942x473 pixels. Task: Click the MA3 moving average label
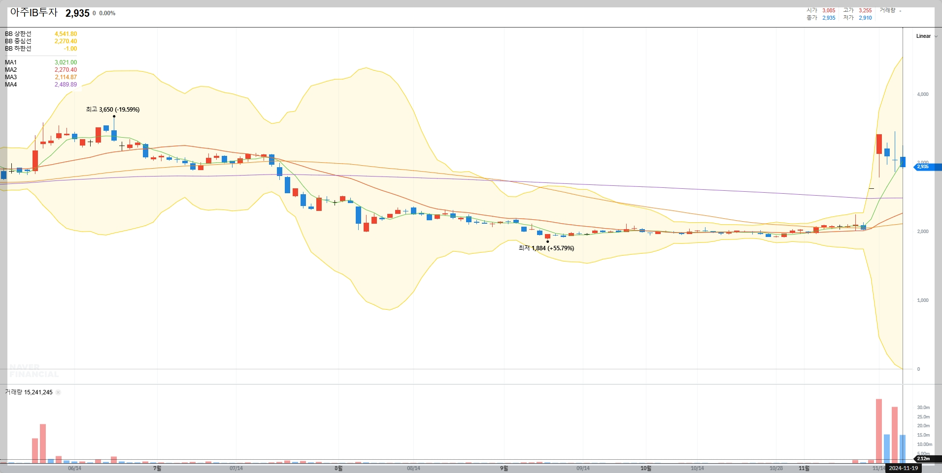(x=11, y=77)
